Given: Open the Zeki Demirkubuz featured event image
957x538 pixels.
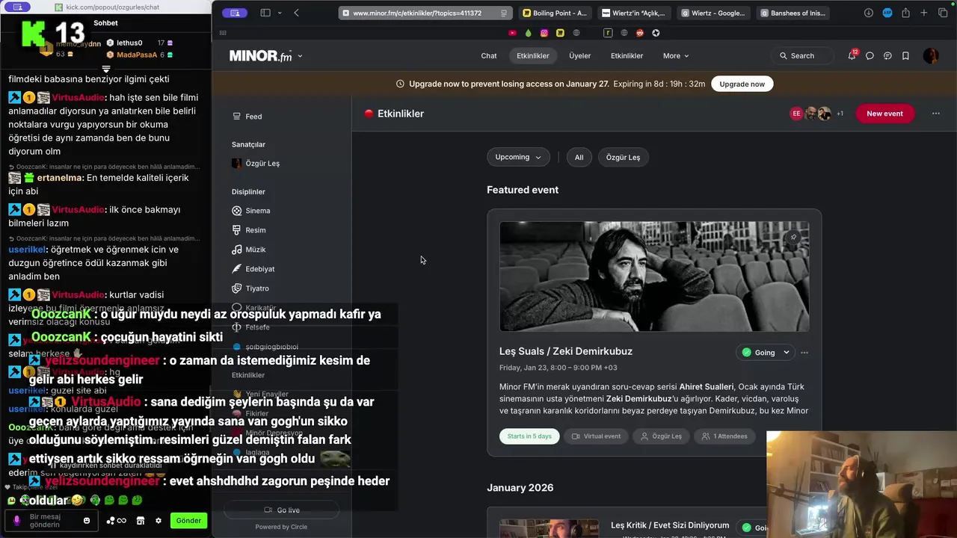Looking at the screenshot, I should click(x=654, y=276).
